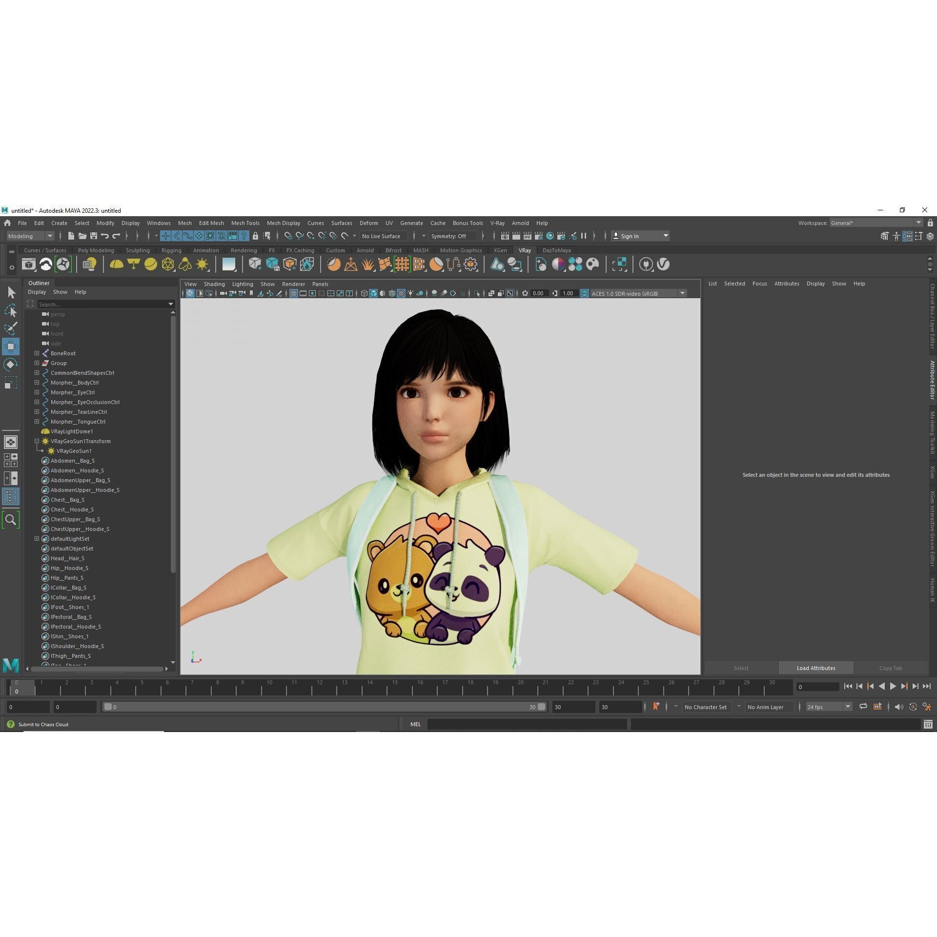Select the Move tool in toolbox

point(11,346)
